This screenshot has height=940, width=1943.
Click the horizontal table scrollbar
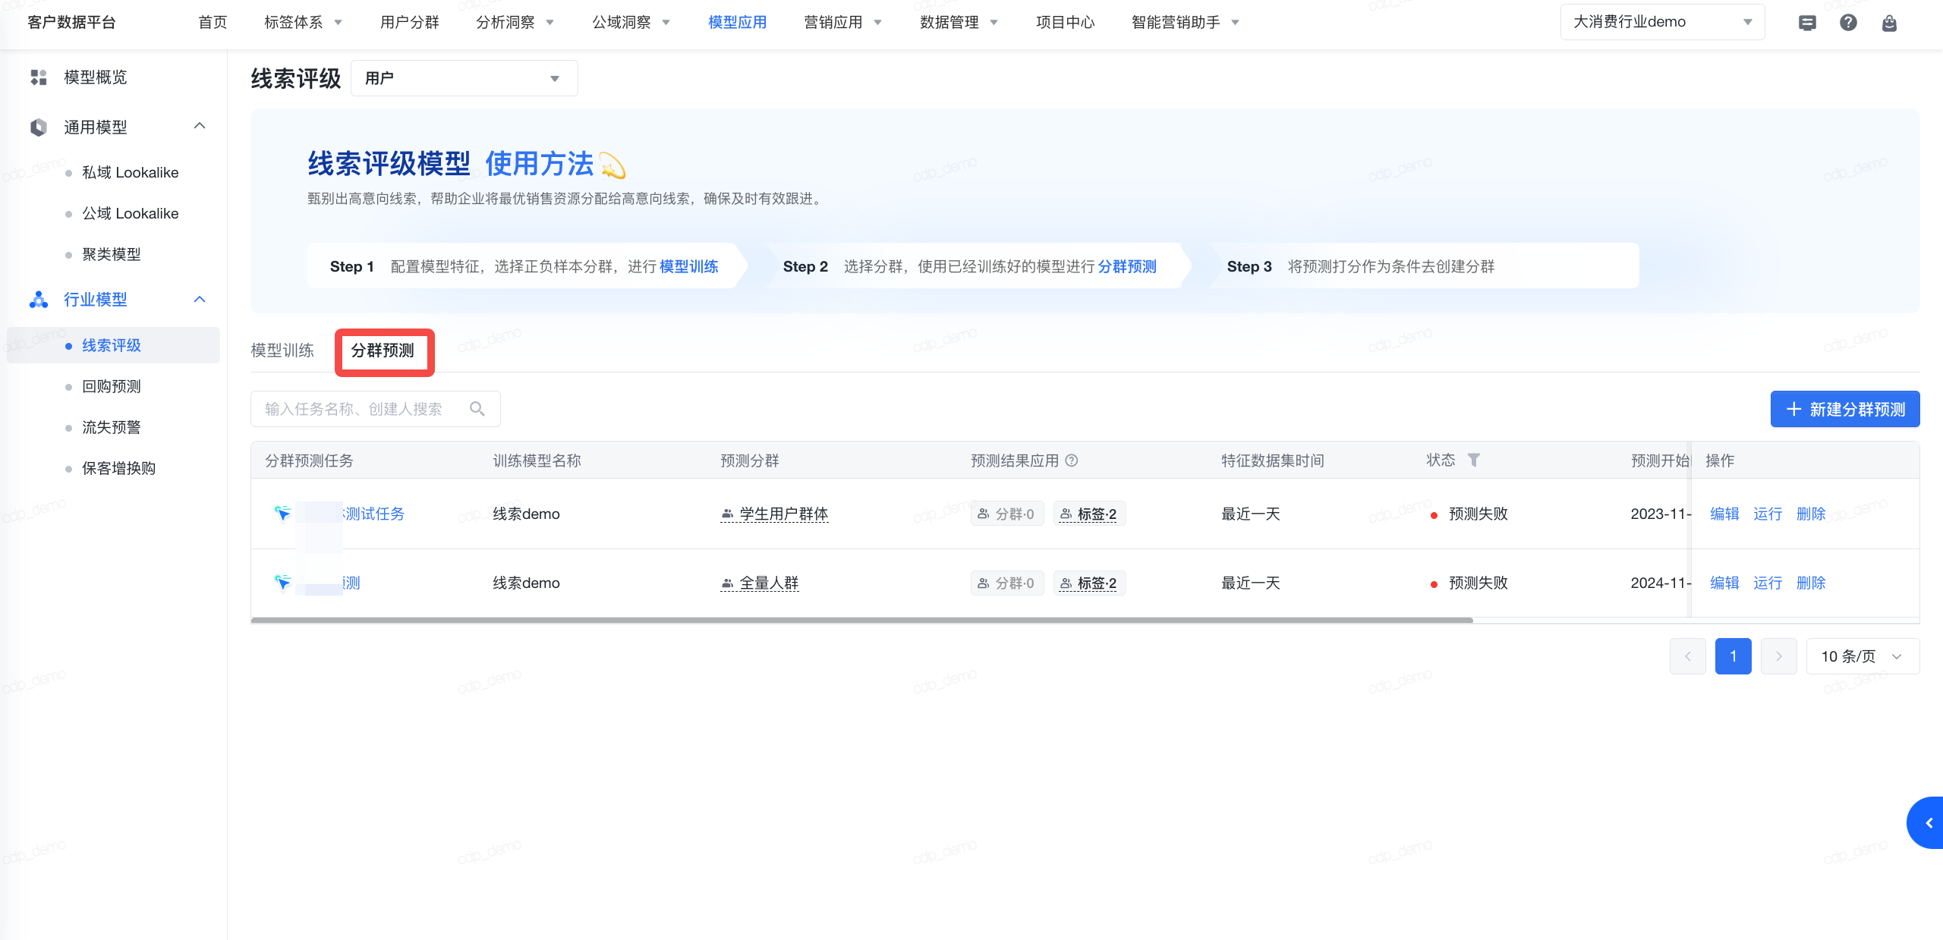tap(861, 620)
